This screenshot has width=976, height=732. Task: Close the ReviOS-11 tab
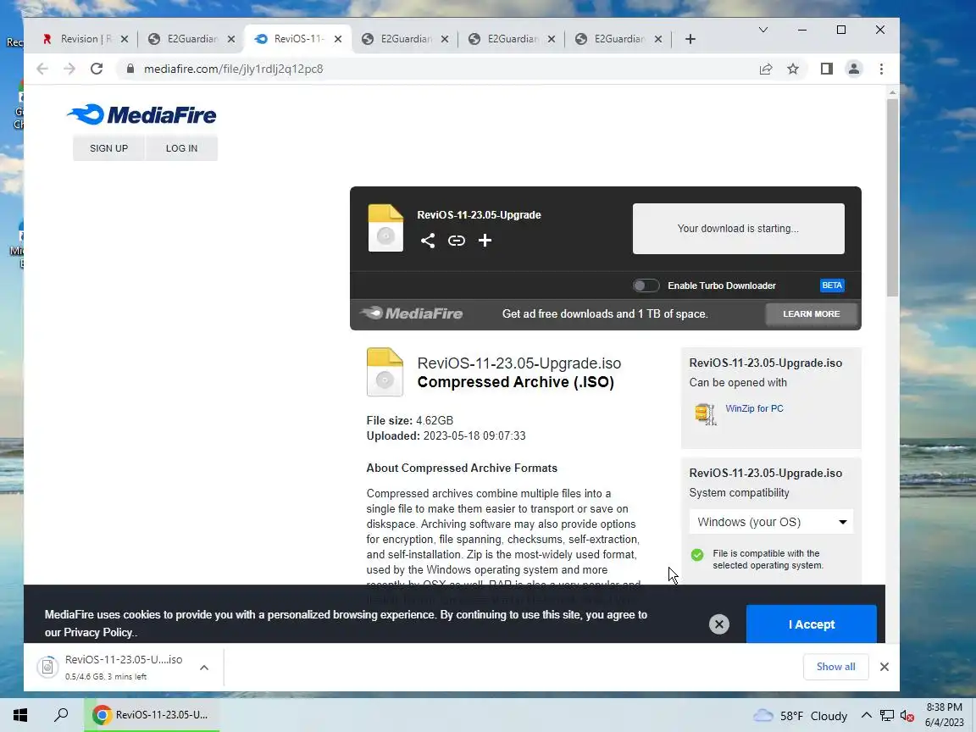pos(338,39)
